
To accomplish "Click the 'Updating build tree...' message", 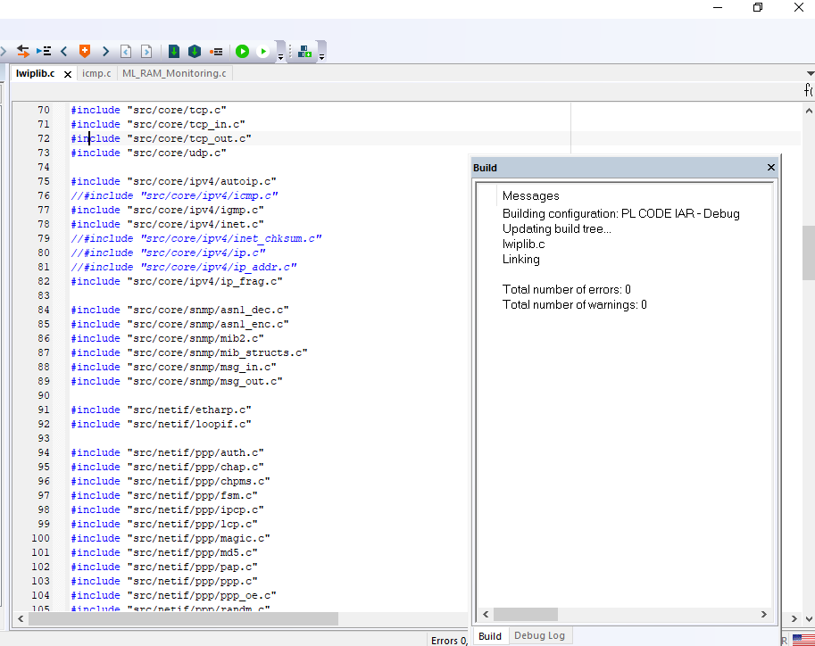I will pos(557,228).
